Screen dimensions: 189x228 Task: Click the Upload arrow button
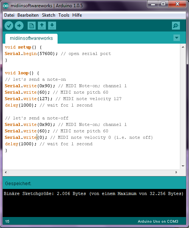click(x=19, y=26)
